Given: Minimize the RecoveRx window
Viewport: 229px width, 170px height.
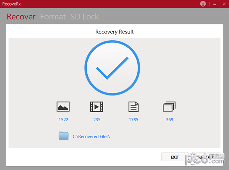Looking at the screenshot, I should (214, 5).
